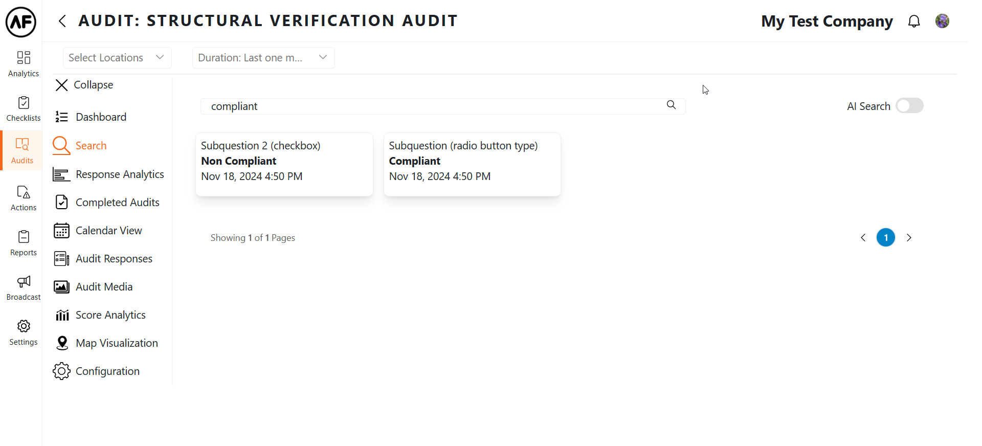Go to Broadcast in the left rail
Image resolution: width=982 pixels, height=446 pixels.
pyautogui.click(x=24, y=287)
